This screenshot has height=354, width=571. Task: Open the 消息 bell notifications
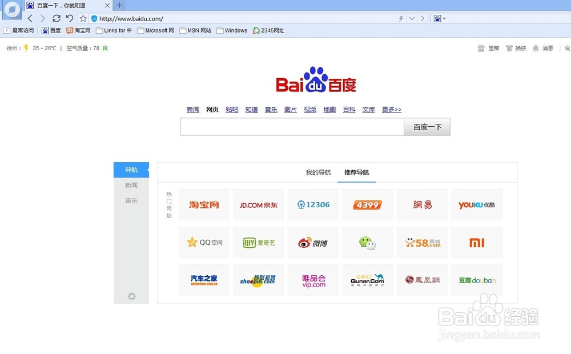coord(542,48)
